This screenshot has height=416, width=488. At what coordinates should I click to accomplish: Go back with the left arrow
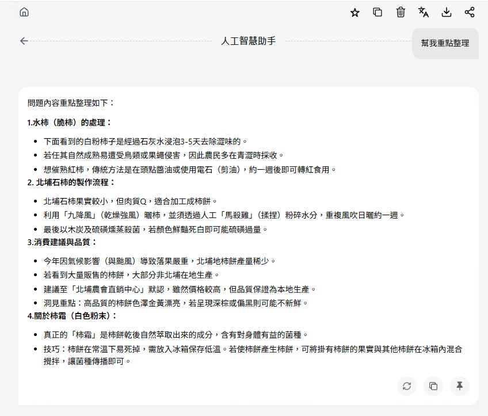24,41
